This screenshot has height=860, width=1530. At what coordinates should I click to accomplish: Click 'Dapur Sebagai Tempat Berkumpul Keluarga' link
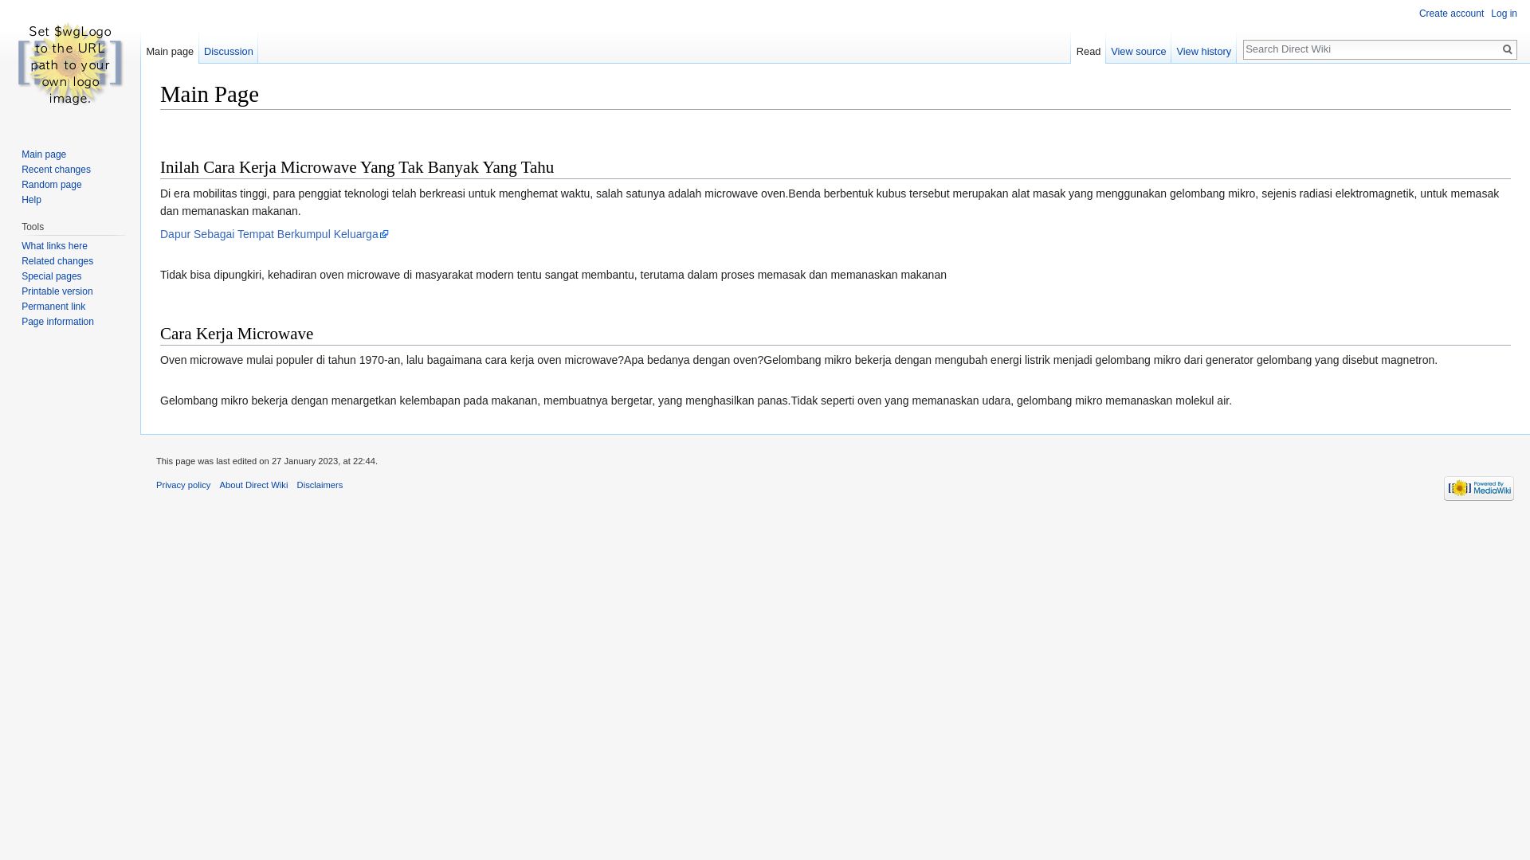274,234
